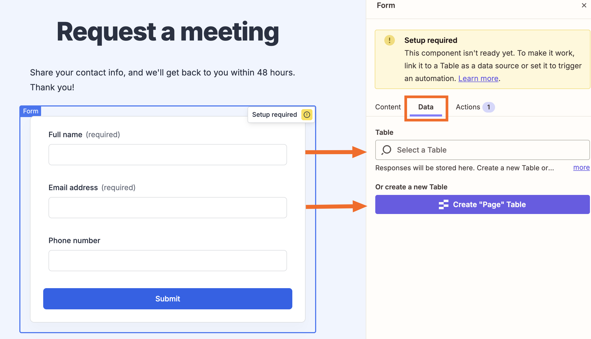Click the table icon on Create "Page" Table button
The width and height of the screenshot is (591, 339).
click(x=443, y=204)
